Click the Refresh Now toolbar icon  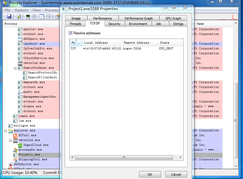19,17
